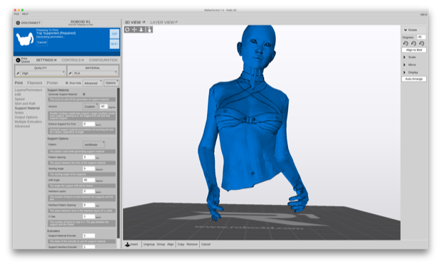Select the part-select hand tool icon

coord(149,30)
